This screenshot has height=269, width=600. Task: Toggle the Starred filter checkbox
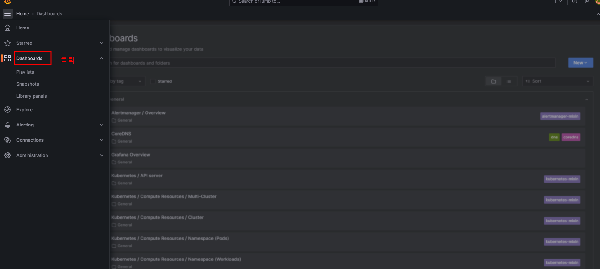153,81
